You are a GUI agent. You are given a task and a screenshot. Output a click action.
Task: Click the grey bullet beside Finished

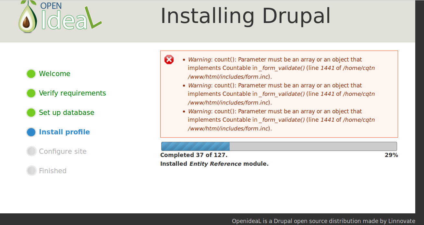coord(31,171)
